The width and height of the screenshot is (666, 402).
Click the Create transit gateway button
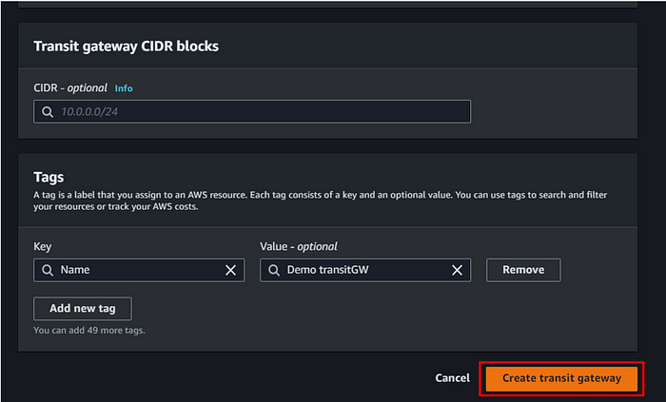click(x=561, y=378)
